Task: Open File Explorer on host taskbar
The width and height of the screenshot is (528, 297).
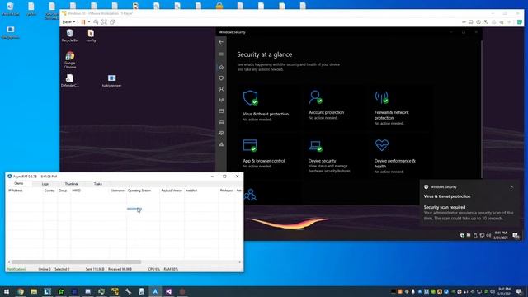Action: click(34, 291)
